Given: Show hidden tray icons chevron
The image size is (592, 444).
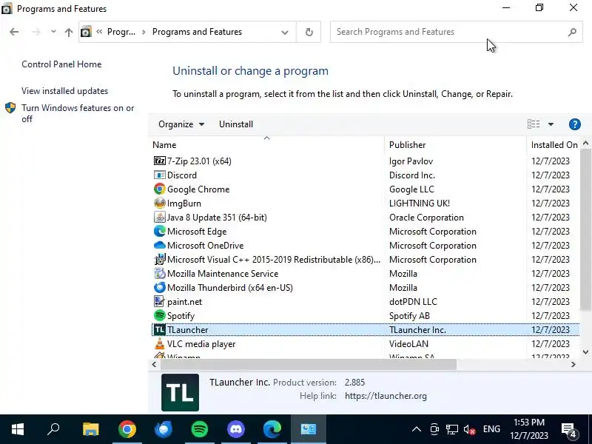Looking at the screenshot, I should [417, 429].
